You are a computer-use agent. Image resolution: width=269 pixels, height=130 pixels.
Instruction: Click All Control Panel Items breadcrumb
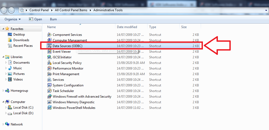point(71,10)
